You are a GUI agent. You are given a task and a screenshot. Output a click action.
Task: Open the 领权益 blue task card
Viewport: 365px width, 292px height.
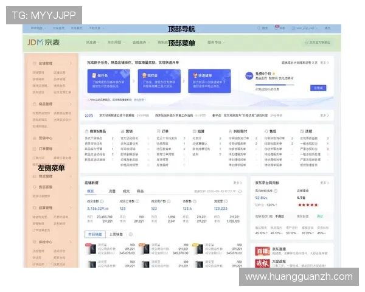(x=159, y=81)
